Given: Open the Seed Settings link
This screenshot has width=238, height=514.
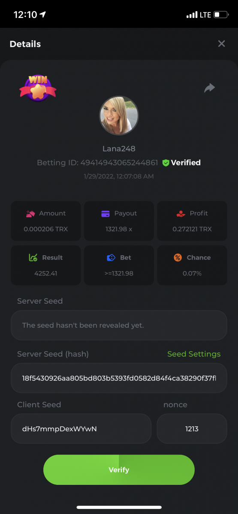Looking at the screenshot, I should [194, 354].
